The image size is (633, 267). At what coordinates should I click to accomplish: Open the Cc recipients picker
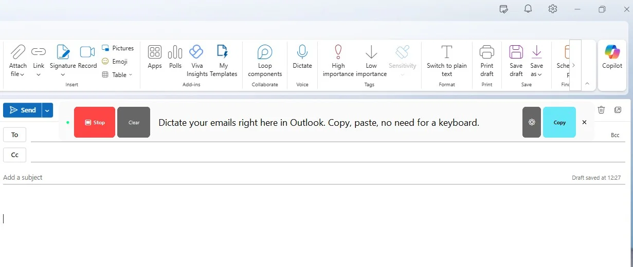tap(14, 155)
